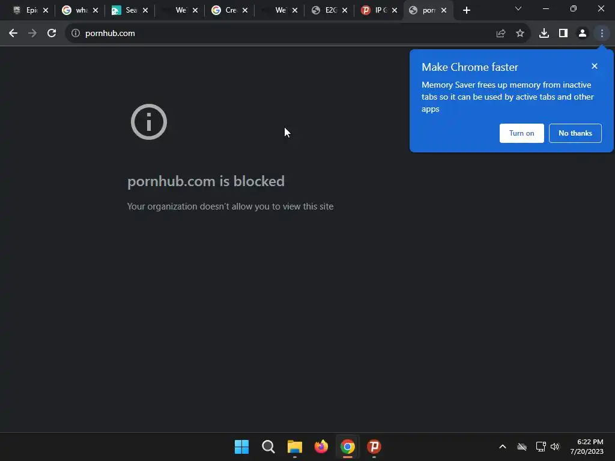Close the 'wha' Google tab

point(95,10)
